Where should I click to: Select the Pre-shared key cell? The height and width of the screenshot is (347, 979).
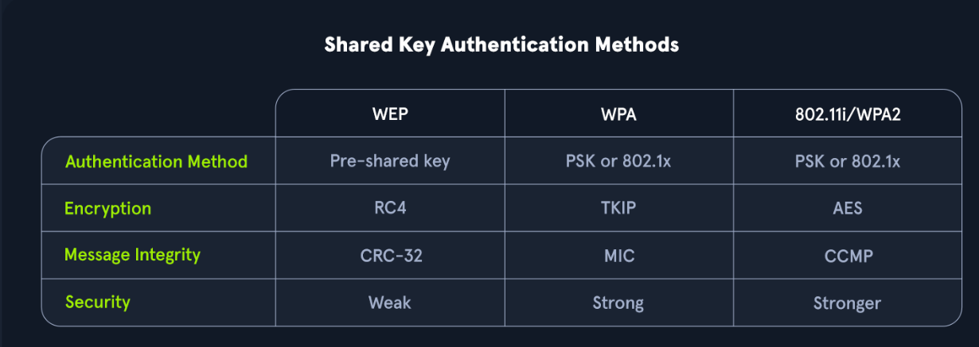pyautogui.click(x=390, y=161)
